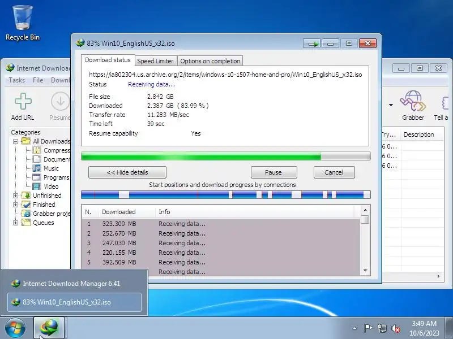Viewport: 453px width, 339px height.
Task: Open the Recycle Bin desktop icon
Action: point(23,23)
